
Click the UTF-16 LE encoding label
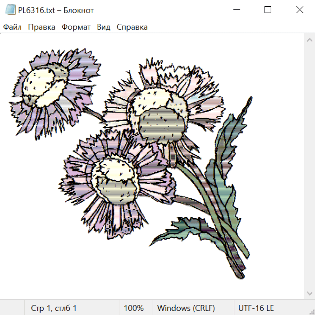coord(256,308)
